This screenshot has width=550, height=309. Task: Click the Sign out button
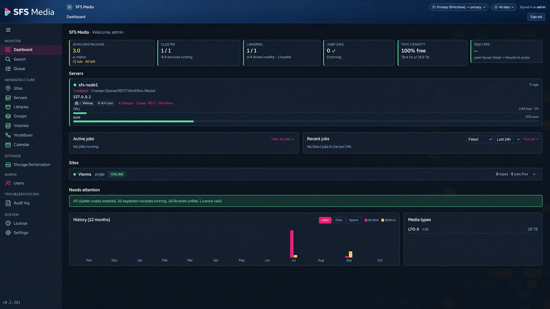pyautogui.click(x=536, y=17)
